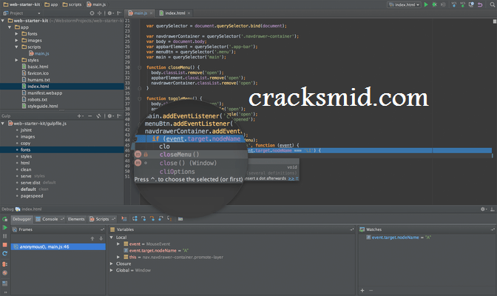The image size is (497, 296).
Task: Run index.html with the green play icon
Action: click(426, 4)
